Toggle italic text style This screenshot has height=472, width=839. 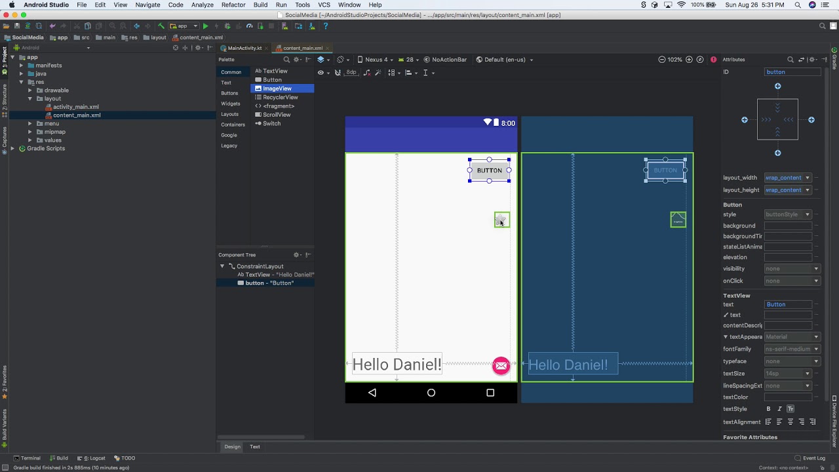click(779, 409)
